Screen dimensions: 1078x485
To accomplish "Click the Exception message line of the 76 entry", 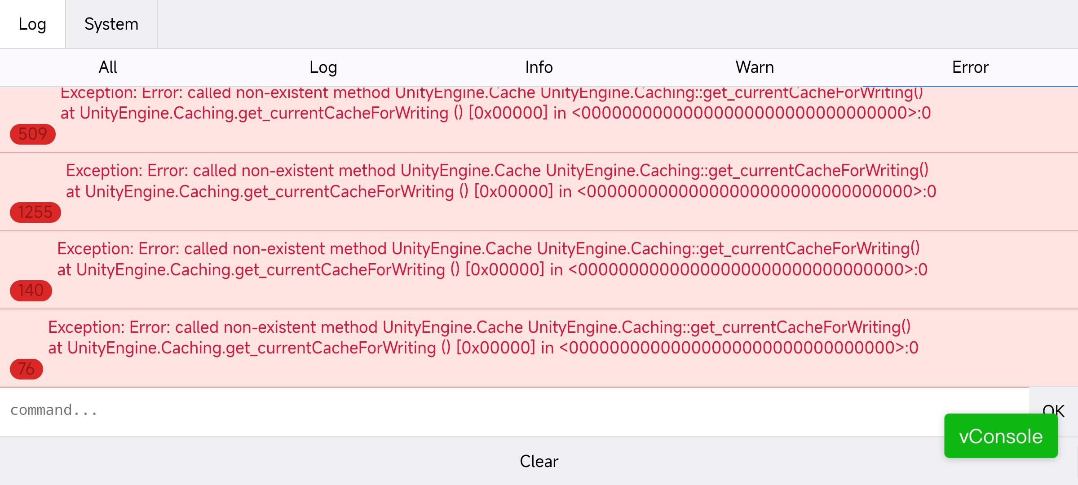I will [479, 327].
